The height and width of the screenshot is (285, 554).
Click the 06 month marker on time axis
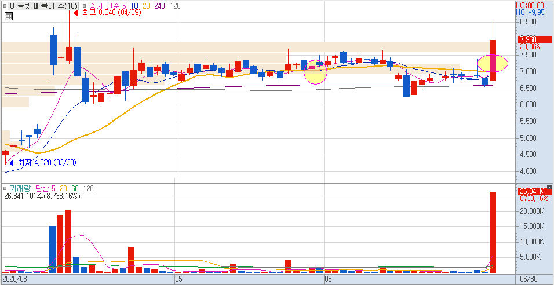click(x=328, y=279)
